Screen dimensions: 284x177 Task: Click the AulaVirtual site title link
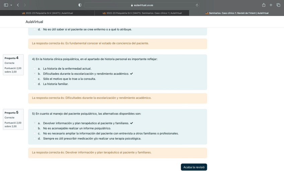click(x=34, y=22)
